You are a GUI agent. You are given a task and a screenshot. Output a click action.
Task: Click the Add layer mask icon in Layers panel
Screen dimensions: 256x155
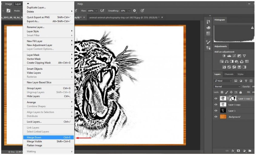(238, 151)
